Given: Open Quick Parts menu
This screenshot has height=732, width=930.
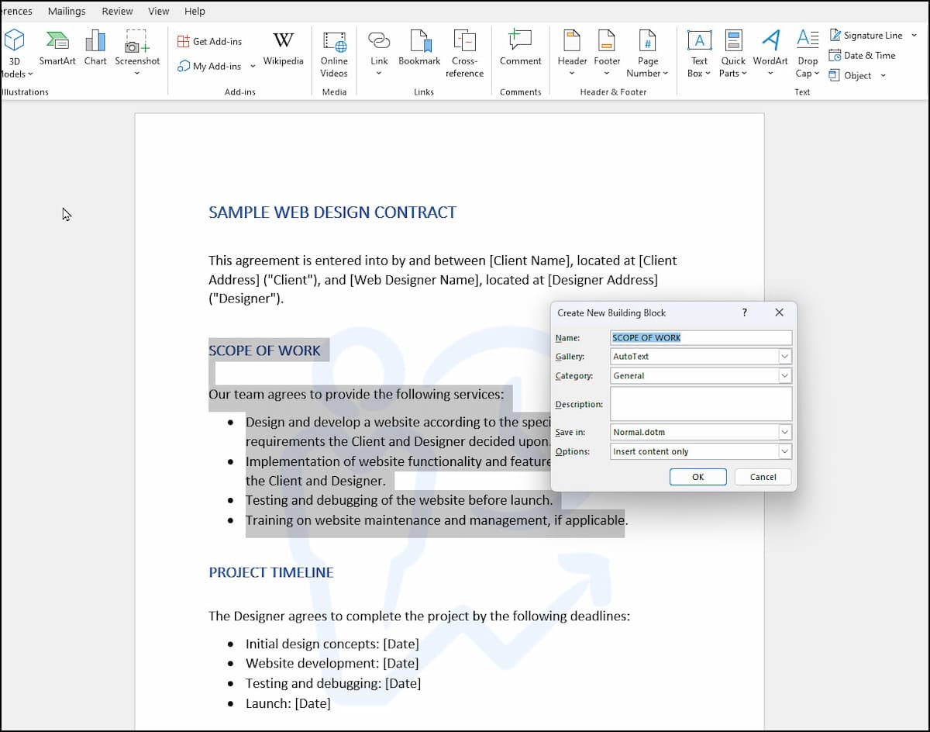Looking at the screenshot, I should coord(733,54).
